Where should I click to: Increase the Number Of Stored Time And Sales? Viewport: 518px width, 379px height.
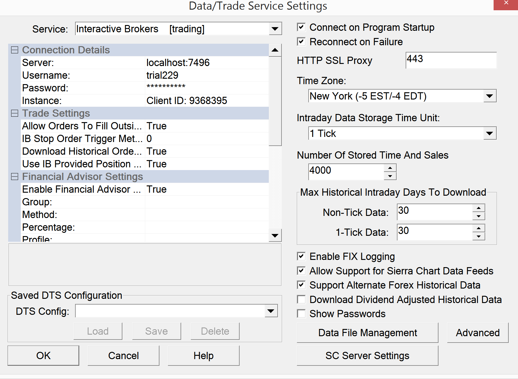(x=390, y=168)
